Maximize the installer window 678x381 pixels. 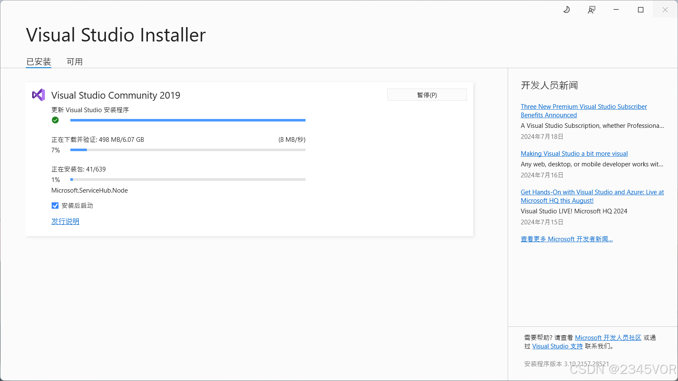[641, 10]
